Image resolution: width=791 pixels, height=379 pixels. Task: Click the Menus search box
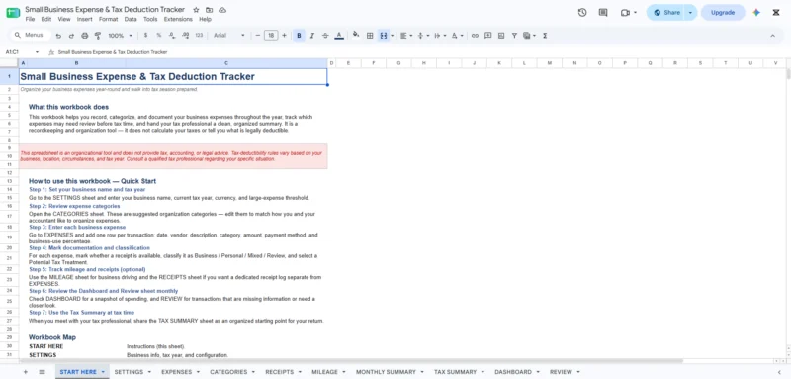[31, 35]
